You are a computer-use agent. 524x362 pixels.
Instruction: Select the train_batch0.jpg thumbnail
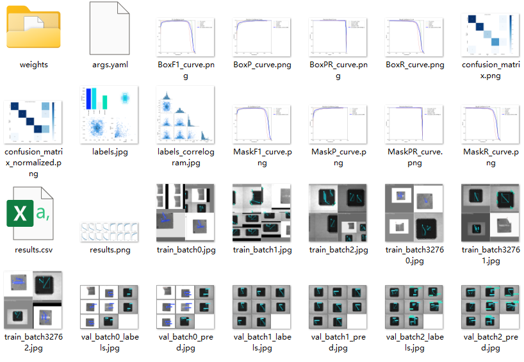tap(186, 213)
